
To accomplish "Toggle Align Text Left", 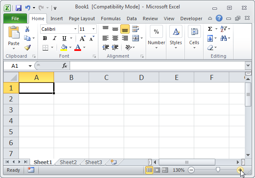I will (x=106, y=38).
